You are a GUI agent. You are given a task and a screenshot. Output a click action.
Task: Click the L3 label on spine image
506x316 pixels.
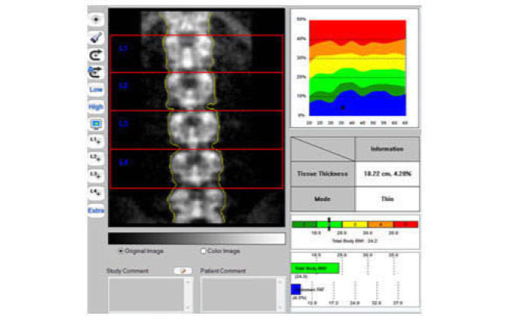pos(124,123)
